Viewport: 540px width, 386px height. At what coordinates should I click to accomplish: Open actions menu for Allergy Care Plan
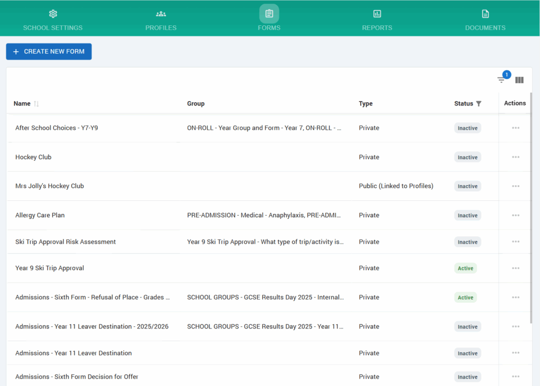click(x=515, y=215)
